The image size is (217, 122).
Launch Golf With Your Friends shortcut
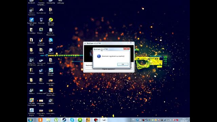click(x=32, y=102)
